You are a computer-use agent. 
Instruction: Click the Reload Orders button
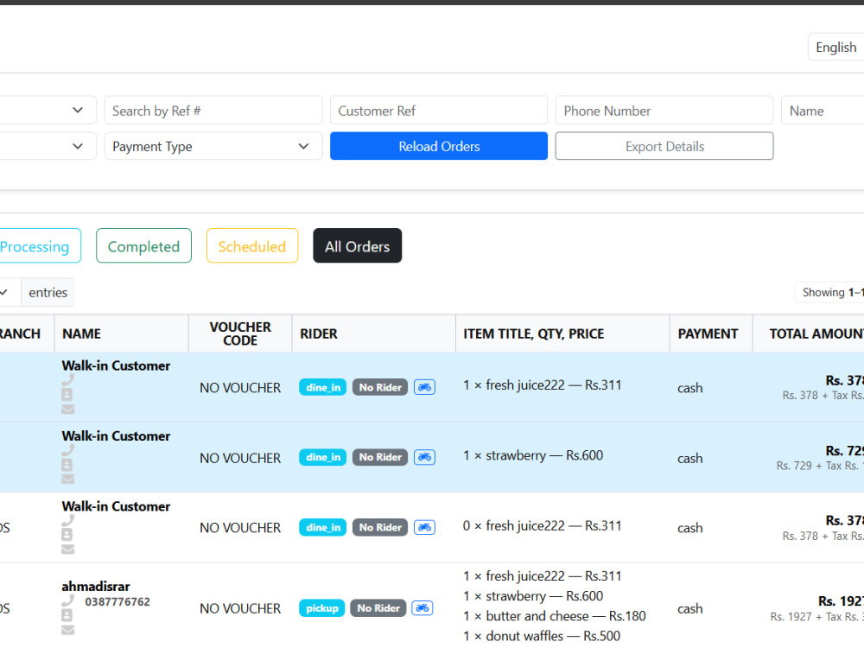pos(439,146)
